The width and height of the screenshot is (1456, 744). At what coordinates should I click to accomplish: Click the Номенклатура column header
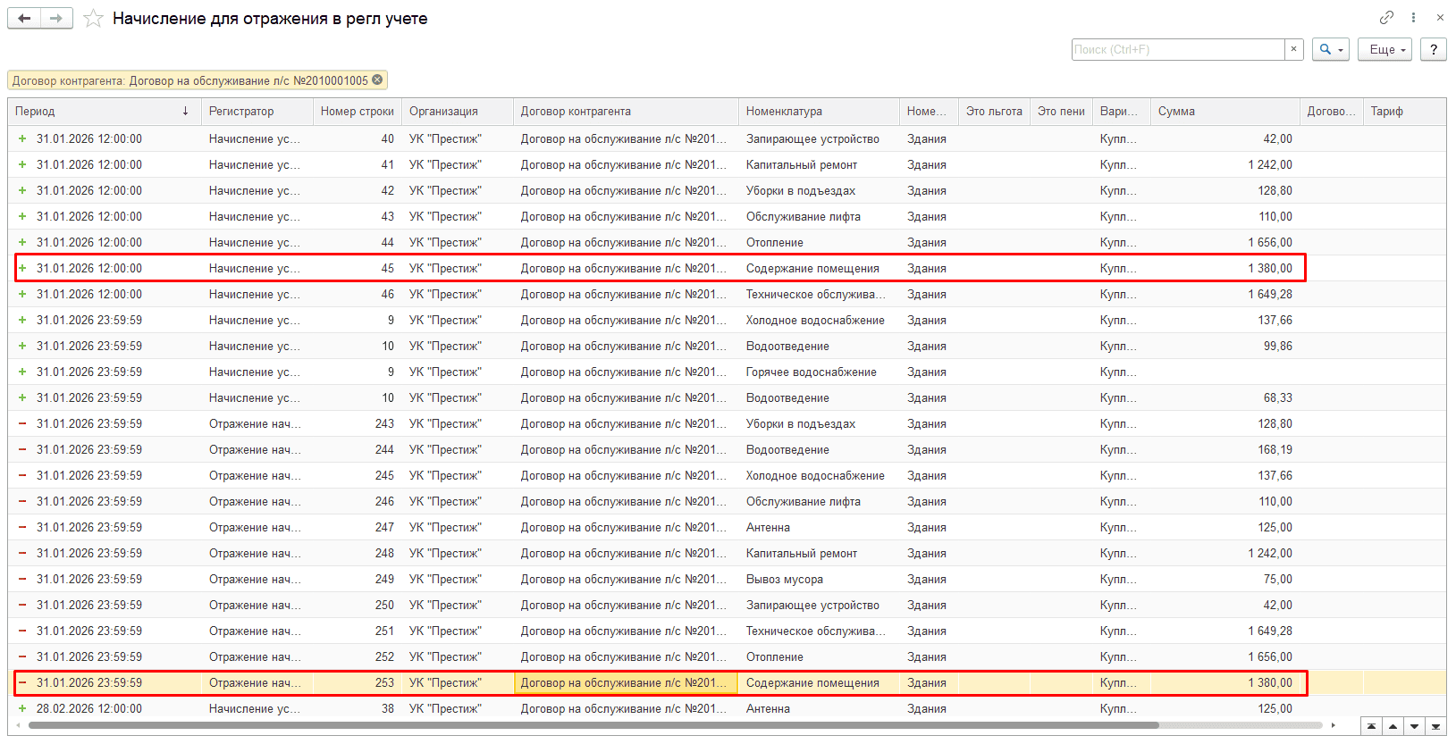tap(818, 112)
